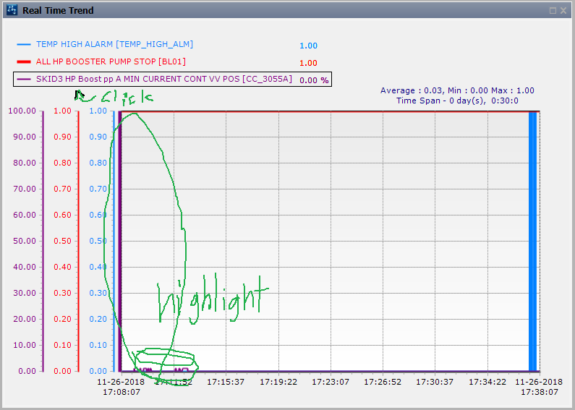Close the Real Time Trend window
This screenshot has height=410, width=575.
click(x=564, y=11)
